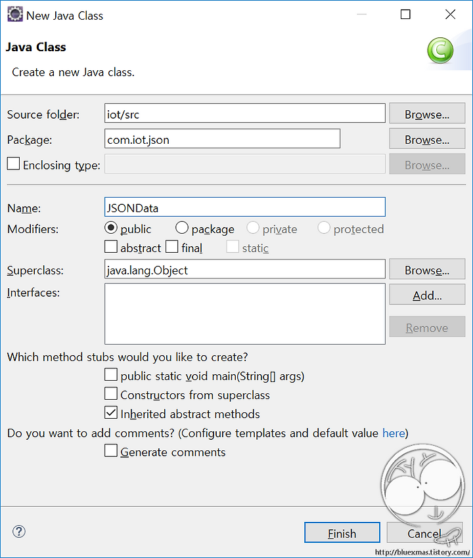Viewport: 473px width, 558px height.
Task: Close the New Java Class dialog
Action: 450,14
